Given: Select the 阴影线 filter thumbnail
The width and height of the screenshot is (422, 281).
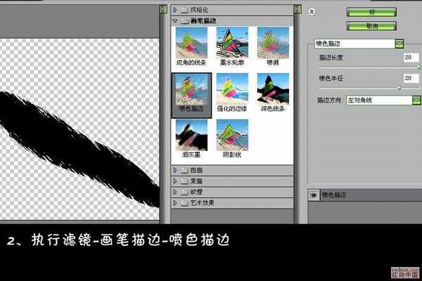Looking at the screenshot, I should (x=233, y=136).
